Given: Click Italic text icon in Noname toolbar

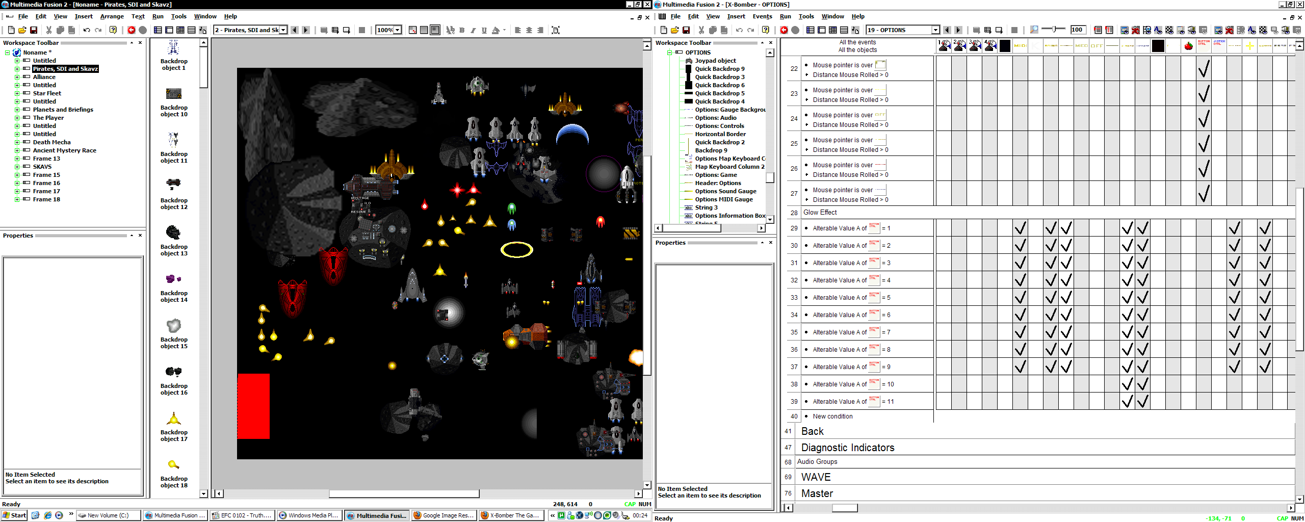Looking at the screenshot, I should tap(473, 30).
